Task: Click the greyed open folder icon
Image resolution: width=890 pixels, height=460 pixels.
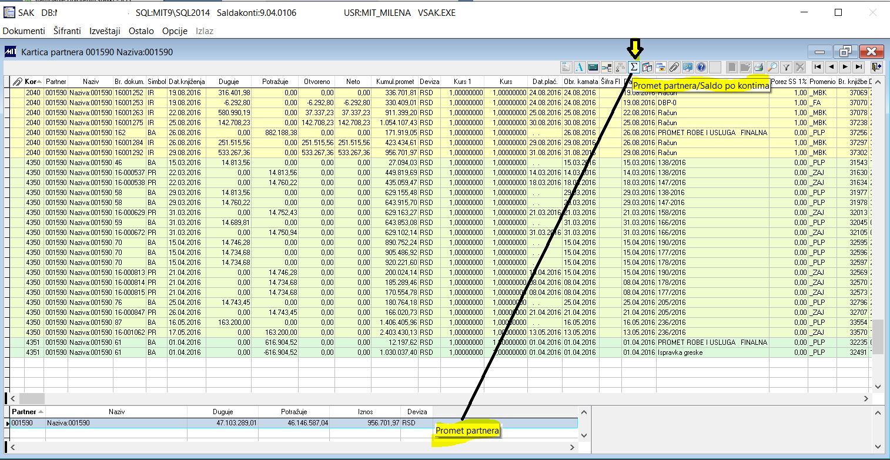Action: pos(745,67)
